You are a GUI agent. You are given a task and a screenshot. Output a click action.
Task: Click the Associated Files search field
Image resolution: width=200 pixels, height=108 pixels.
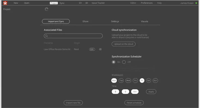tap(73, 36)
